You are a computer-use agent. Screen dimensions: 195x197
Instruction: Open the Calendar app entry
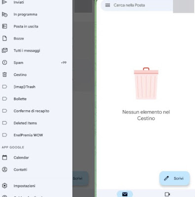pos(36,158)
